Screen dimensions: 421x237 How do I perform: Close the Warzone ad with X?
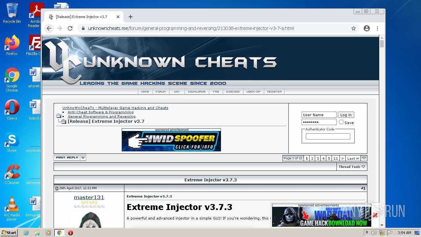[375, 215]
